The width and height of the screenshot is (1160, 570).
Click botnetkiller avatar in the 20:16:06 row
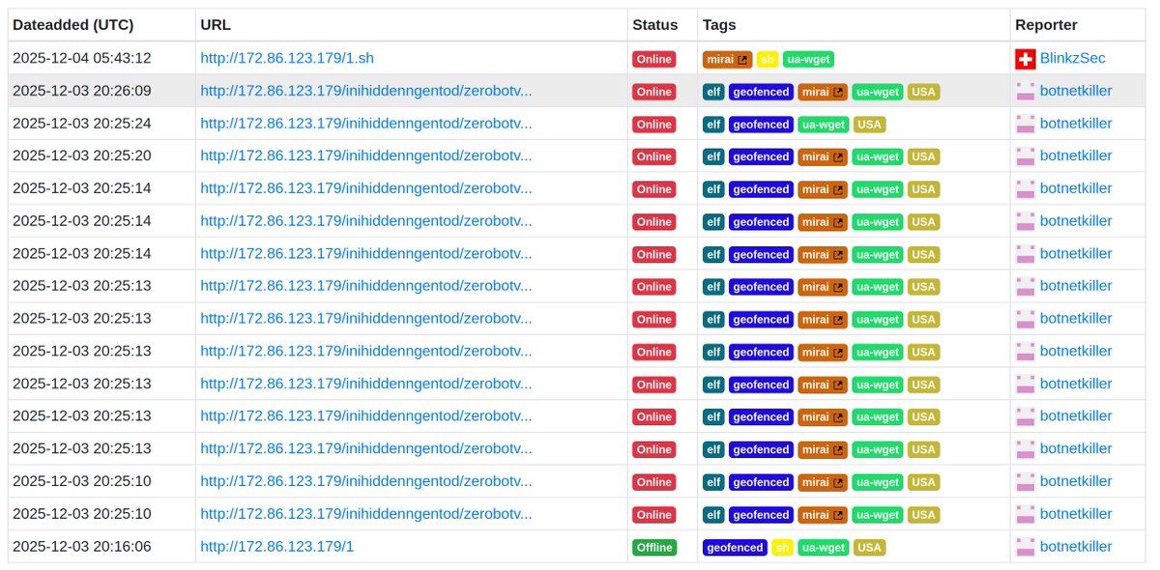(x=1026, y=547)
